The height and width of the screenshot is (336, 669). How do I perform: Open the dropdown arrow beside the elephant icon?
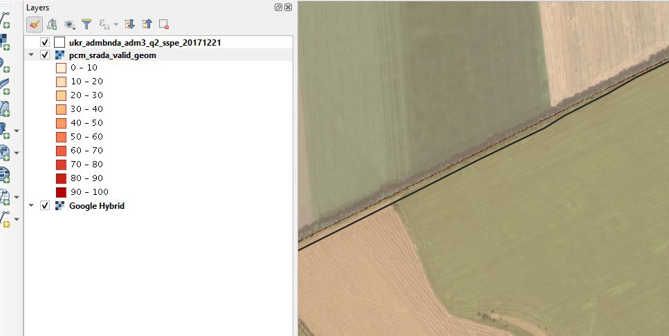17,131
